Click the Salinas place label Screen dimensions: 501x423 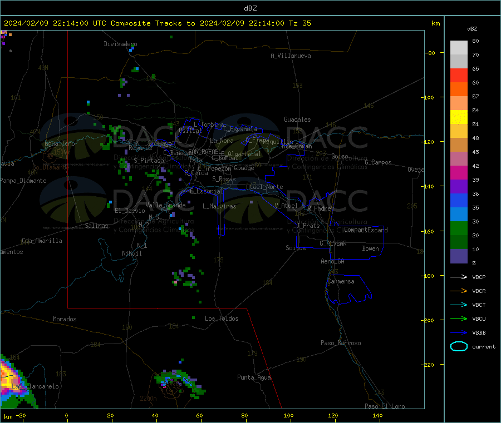(x=96, y=226)
